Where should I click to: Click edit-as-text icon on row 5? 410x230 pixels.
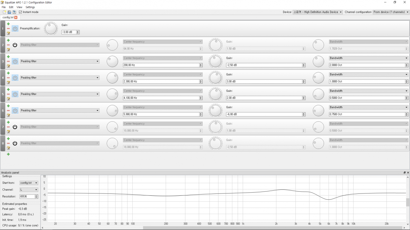[8, 98]
